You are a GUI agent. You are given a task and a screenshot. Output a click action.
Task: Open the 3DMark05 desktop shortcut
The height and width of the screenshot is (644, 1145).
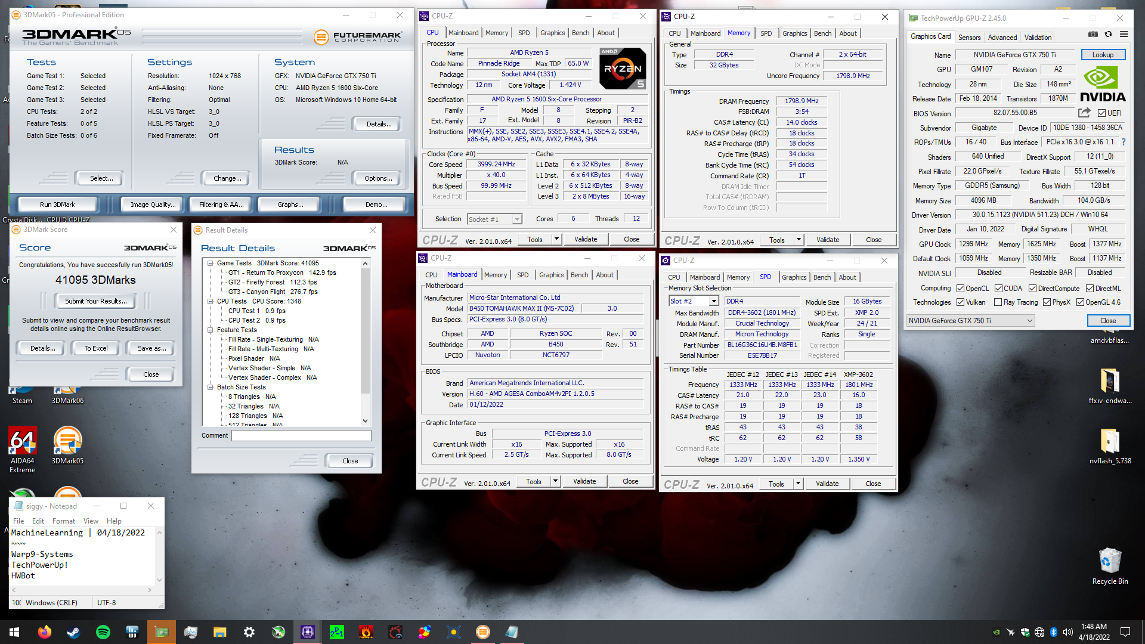[67, 445]
